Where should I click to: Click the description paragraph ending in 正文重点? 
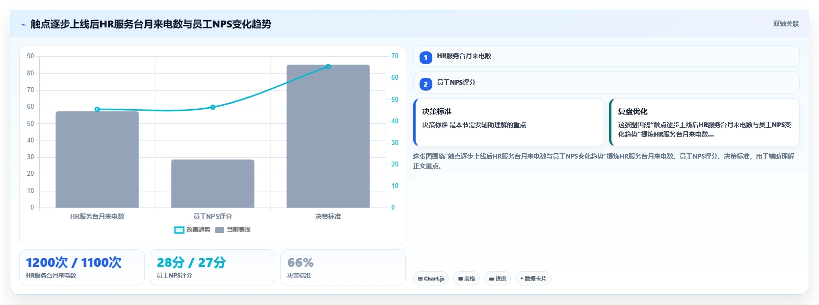tap(604, 161)
